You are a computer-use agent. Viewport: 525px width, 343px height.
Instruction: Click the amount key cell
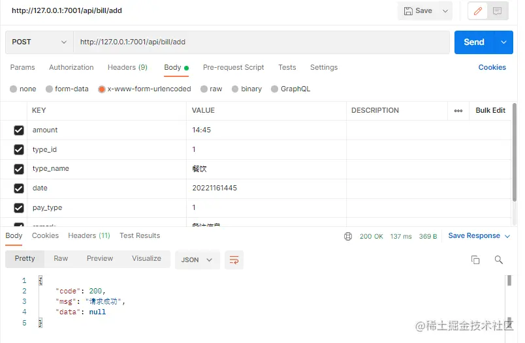pyautogui.click(x=106, y=130)
